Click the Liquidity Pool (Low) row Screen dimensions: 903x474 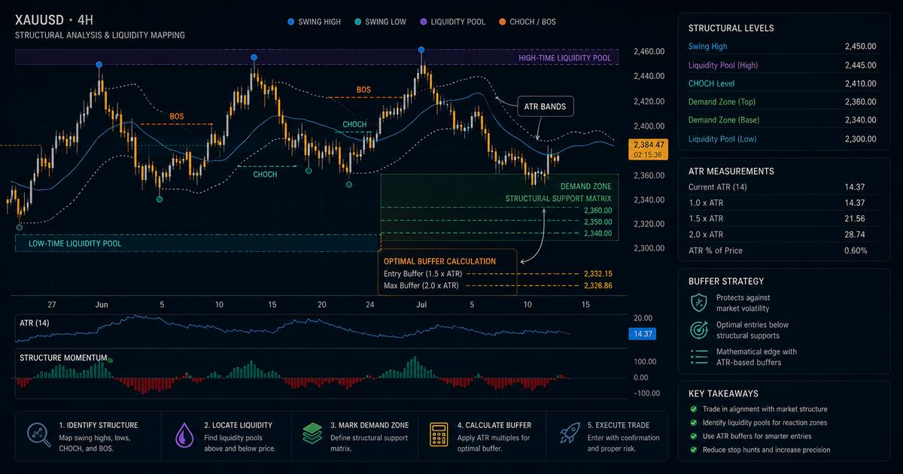(782, 138)
